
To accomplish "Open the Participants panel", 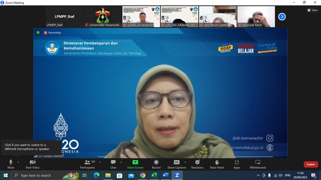I will coord(87,164).
